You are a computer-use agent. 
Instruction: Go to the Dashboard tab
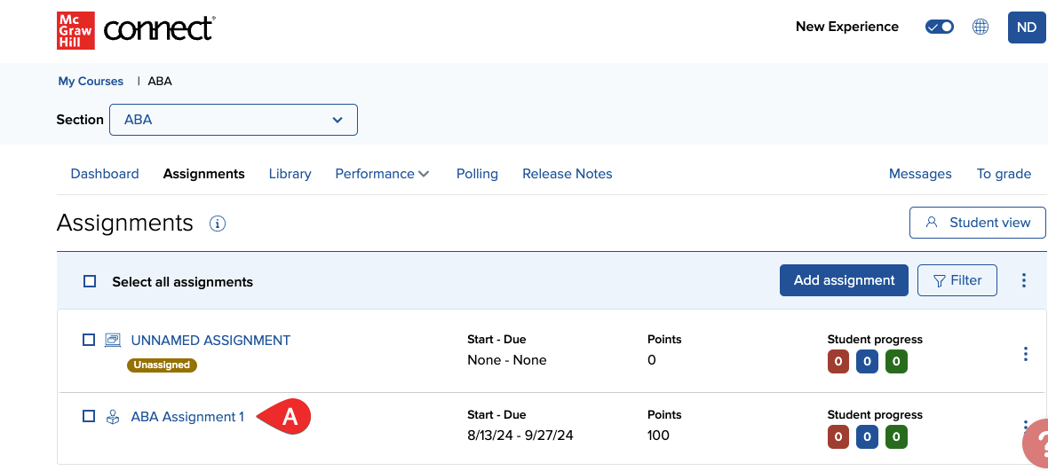click(x=105, y=174)
